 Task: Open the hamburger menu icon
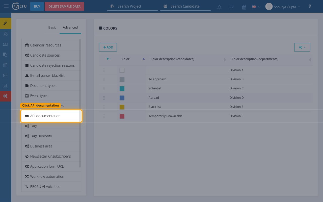click(6, 6)
